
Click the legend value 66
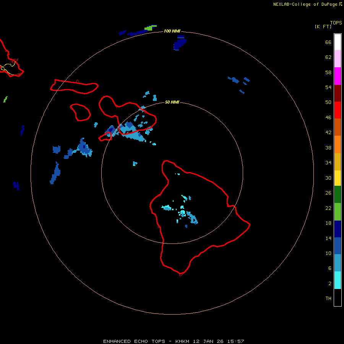(328, 42)
